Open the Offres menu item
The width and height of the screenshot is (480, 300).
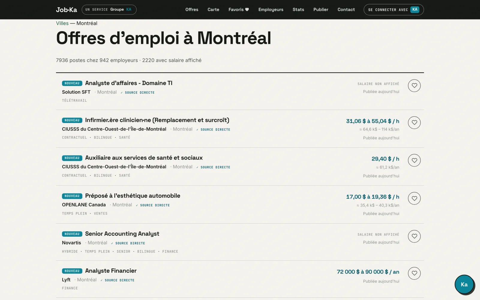click(x=192, y=10)
